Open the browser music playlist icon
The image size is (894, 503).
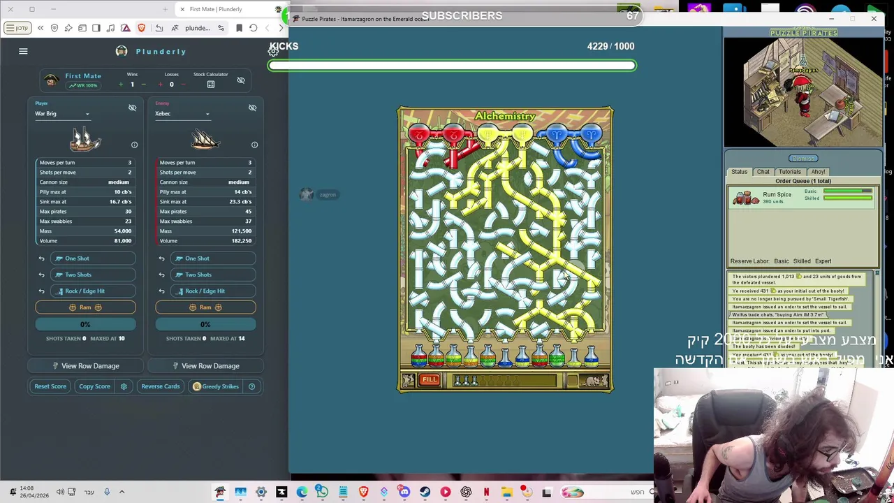point(110,28)
